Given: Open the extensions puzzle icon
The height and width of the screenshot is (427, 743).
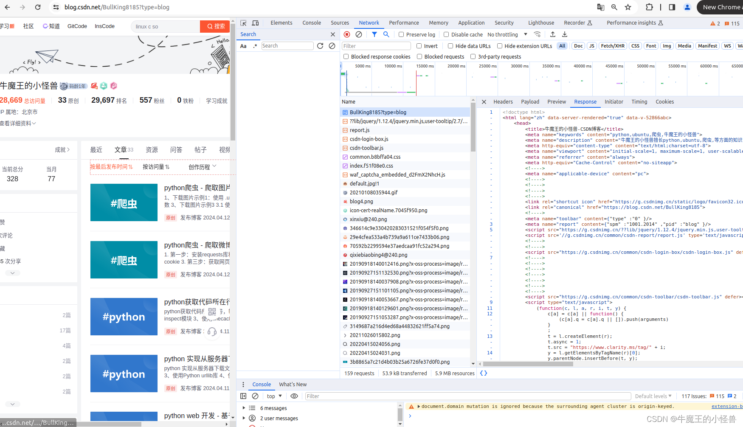Looking at the screenshot, I should [x=649, y=7].
